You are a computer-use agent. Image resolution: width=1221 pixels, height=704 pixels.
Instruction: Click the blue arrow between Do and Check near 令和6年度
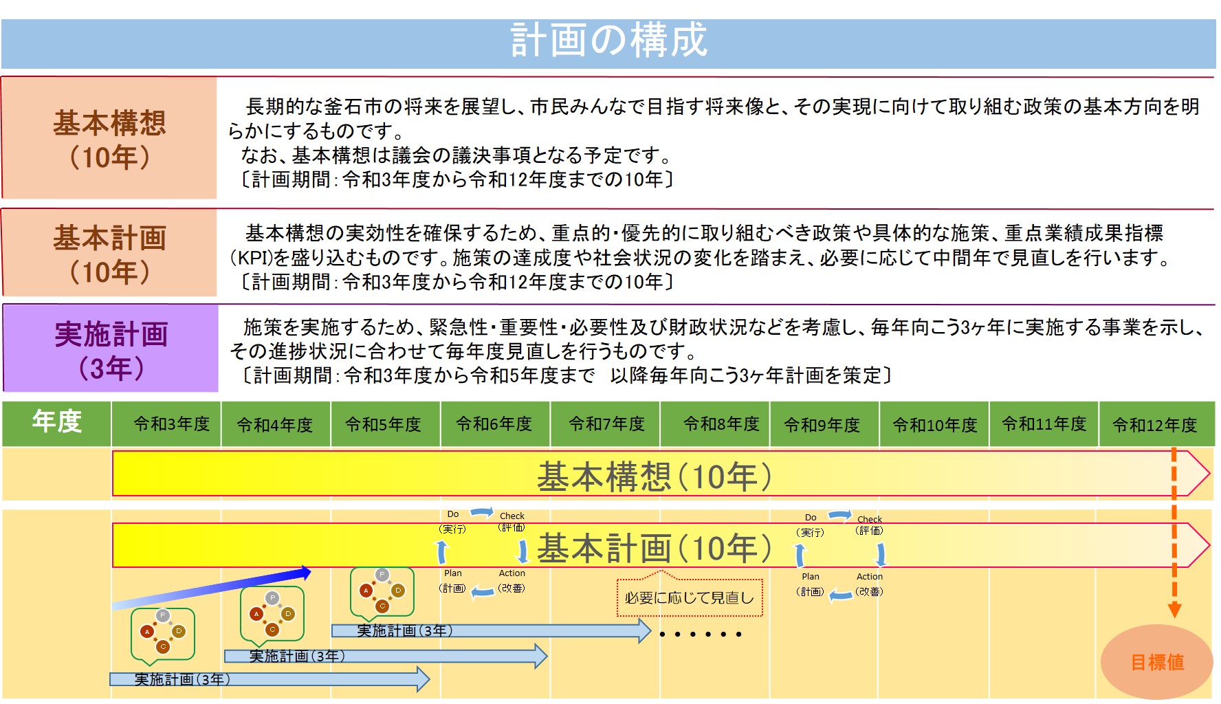point(482,513)
